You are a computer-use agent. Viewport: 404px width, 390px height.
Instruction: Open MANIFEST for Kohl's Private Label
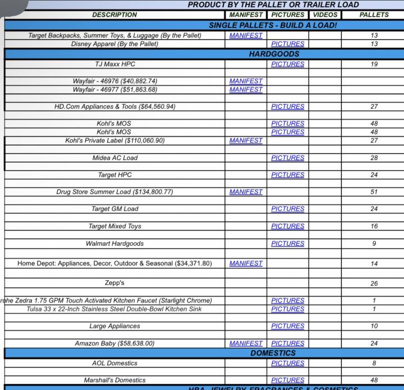(246, 141)
